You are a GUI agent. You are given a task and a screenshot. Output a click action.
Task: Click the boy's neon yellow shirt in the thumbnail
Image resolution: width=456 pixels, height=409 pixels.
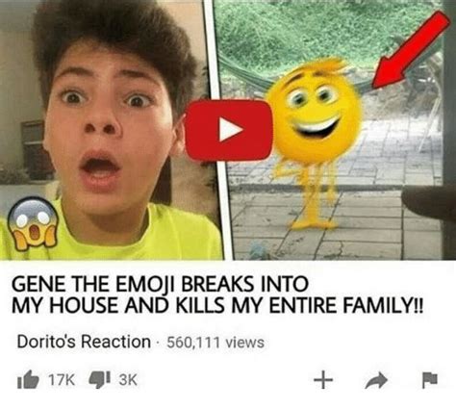point(135,238)
